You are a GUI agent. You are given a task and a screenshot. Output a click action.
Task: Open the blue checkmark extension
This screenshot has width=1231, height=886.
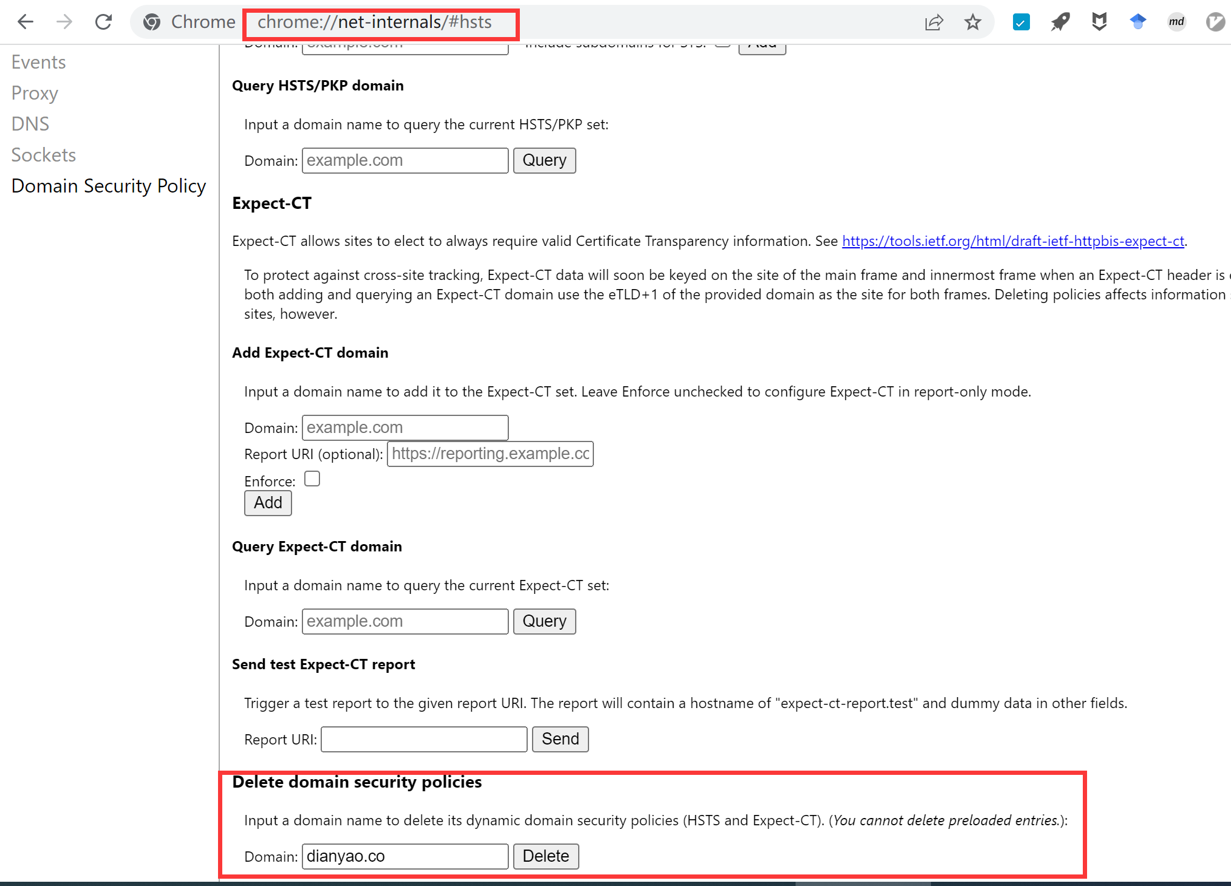[x=1021, y=22]
